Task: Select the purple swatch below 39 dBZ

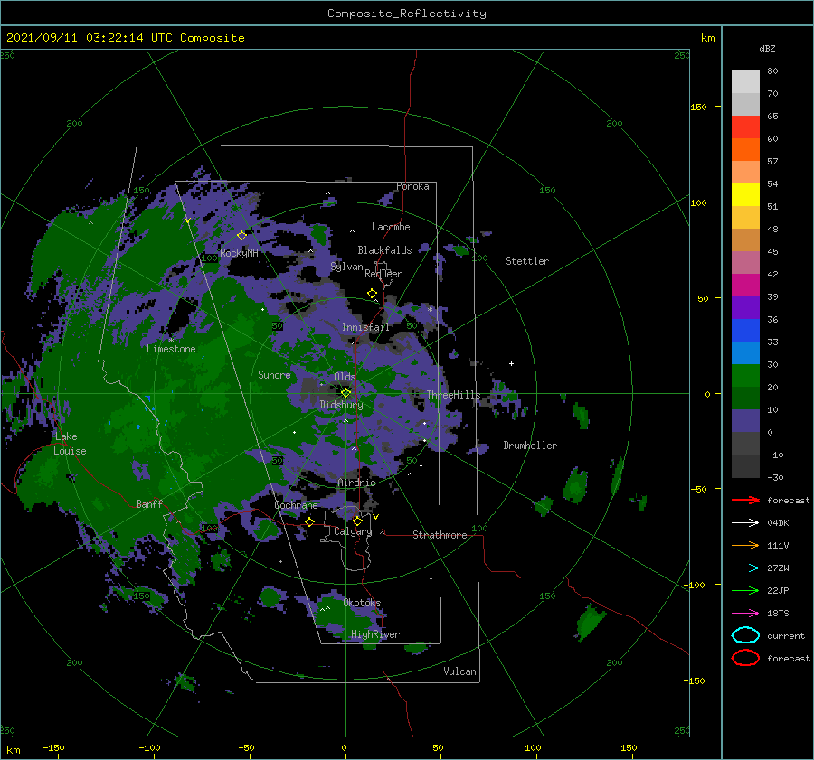Action: coord(745,308)
